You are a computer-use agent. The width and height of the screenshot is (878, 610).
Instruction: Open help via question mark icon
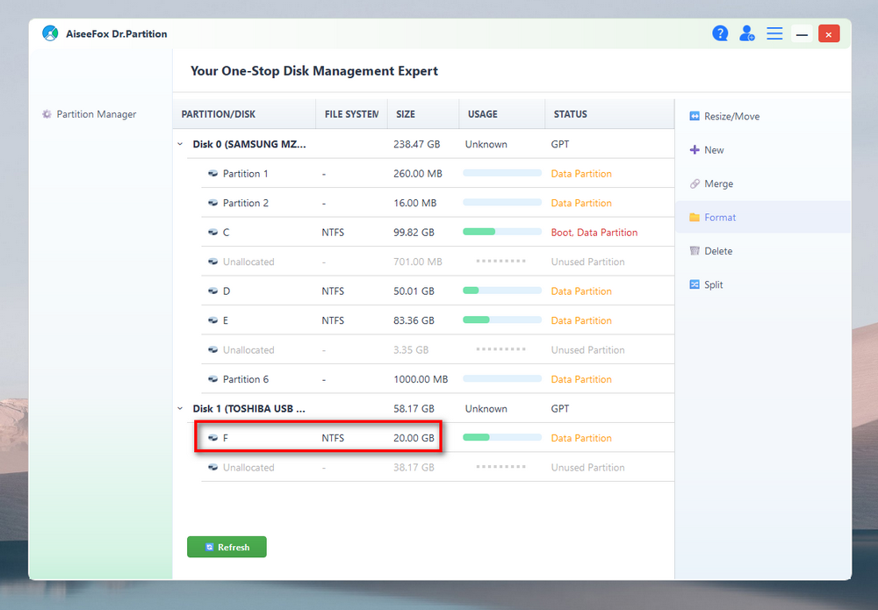pyautogui.click(x=720, y=33)
